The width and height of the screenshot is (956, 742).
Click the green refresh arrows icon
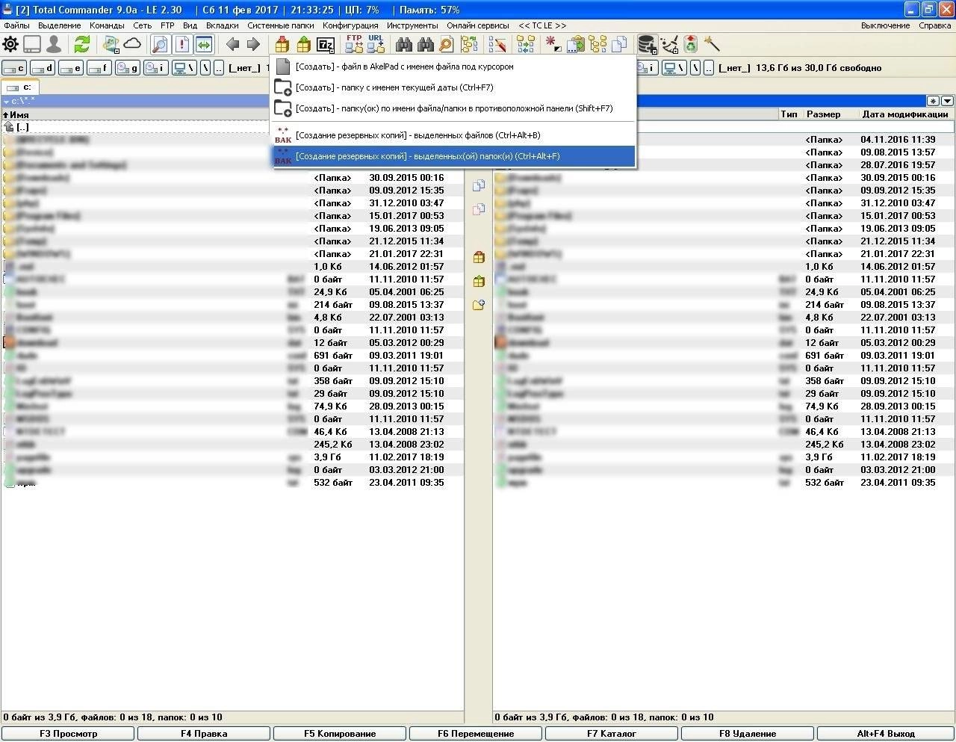(x=82, y=45)
